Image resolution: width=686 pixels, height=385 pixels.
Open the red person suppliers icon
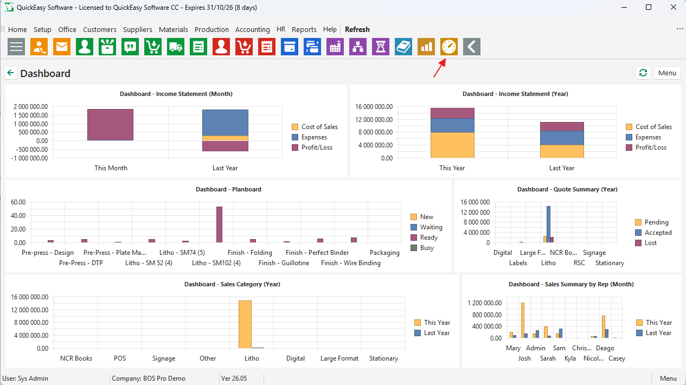pyautogui.click(x=222, y=47)
